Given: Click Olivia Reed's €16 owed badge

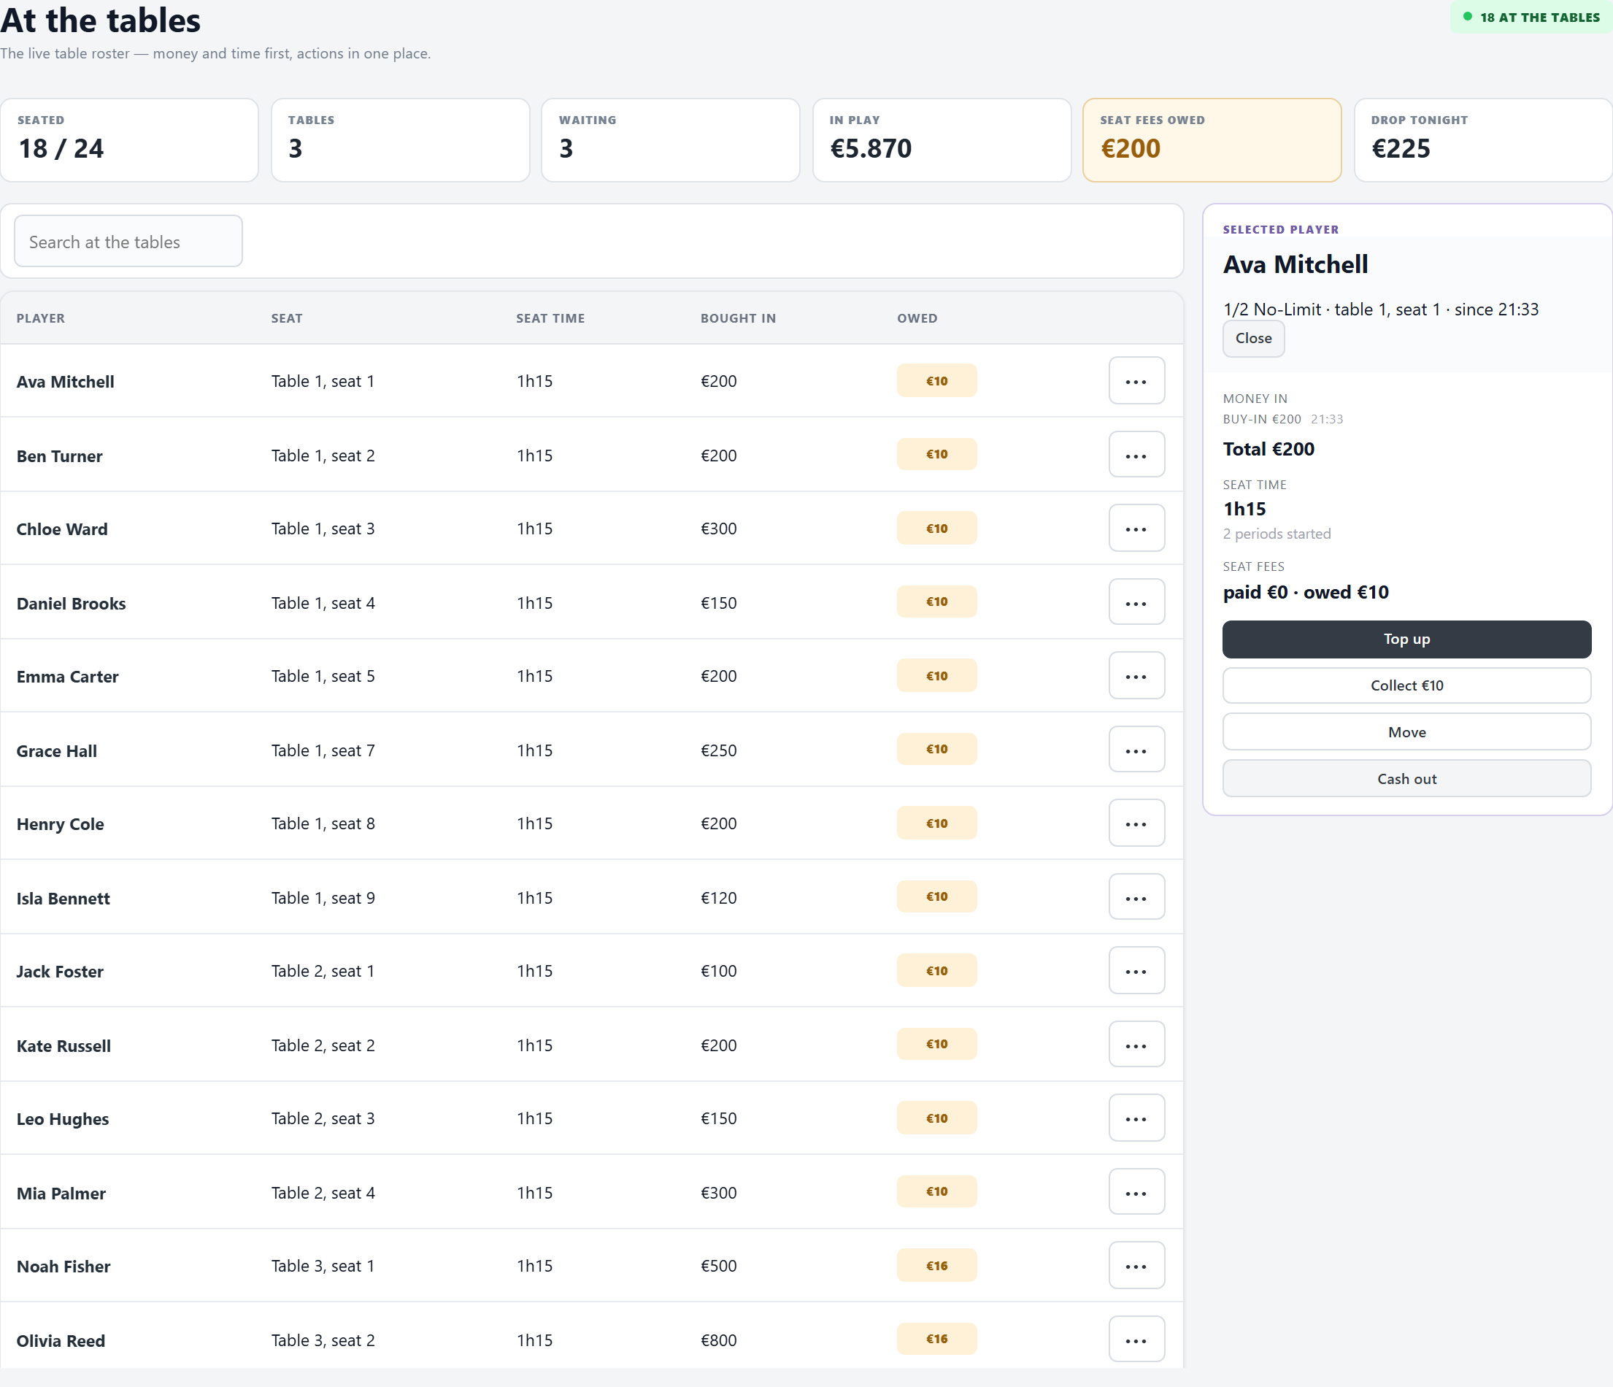Looking at the screenshot, I should pyautogui.click(x=936, y=1339).
